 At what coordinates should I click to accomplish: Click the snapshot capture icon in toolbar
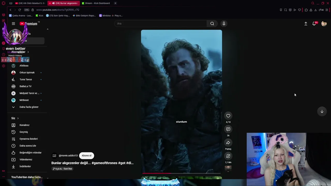pyautogui.click(x=285, y=10)
